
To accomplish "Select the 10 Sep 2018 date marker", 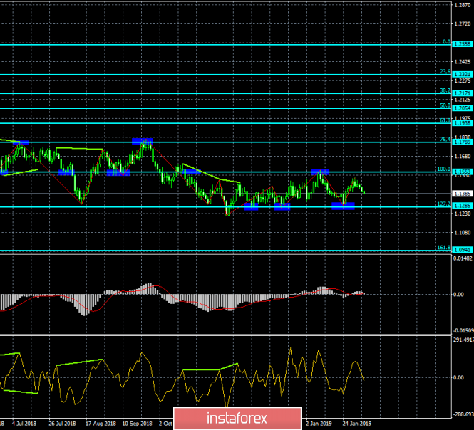I will pyautogui.click(x=138, y=424).
